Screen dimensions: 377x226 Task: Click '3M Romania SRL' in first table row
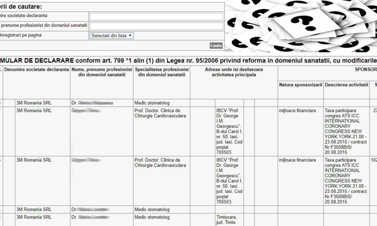tap(34, 103)
